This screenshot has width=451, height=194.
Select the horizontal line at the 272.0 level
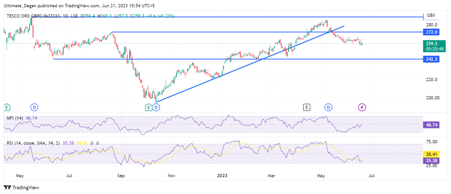pyautogui.click(x=267, y=32)
